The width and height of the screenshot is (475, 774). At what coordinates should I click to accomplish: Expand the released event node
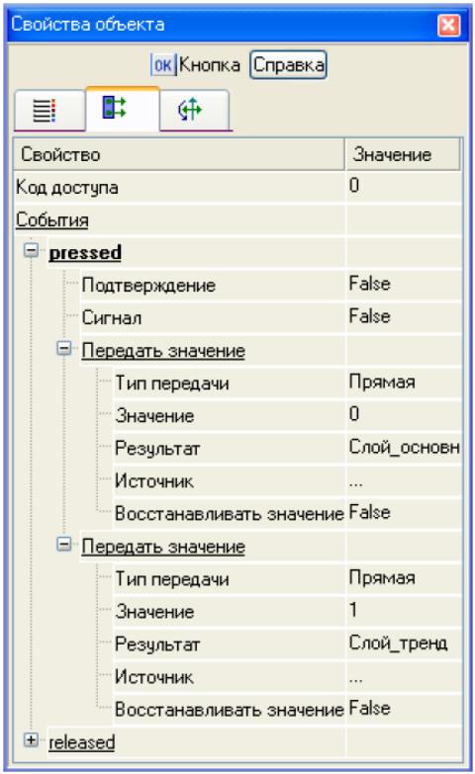(31, 739)
